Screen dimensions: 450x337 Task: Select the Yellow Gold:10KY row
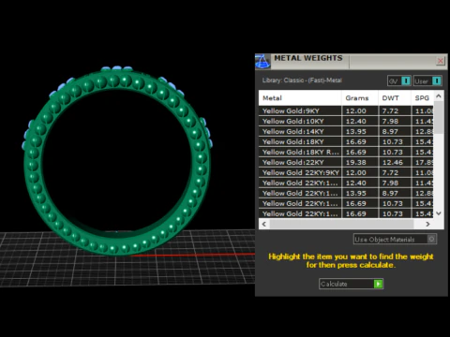pos(346,121)
